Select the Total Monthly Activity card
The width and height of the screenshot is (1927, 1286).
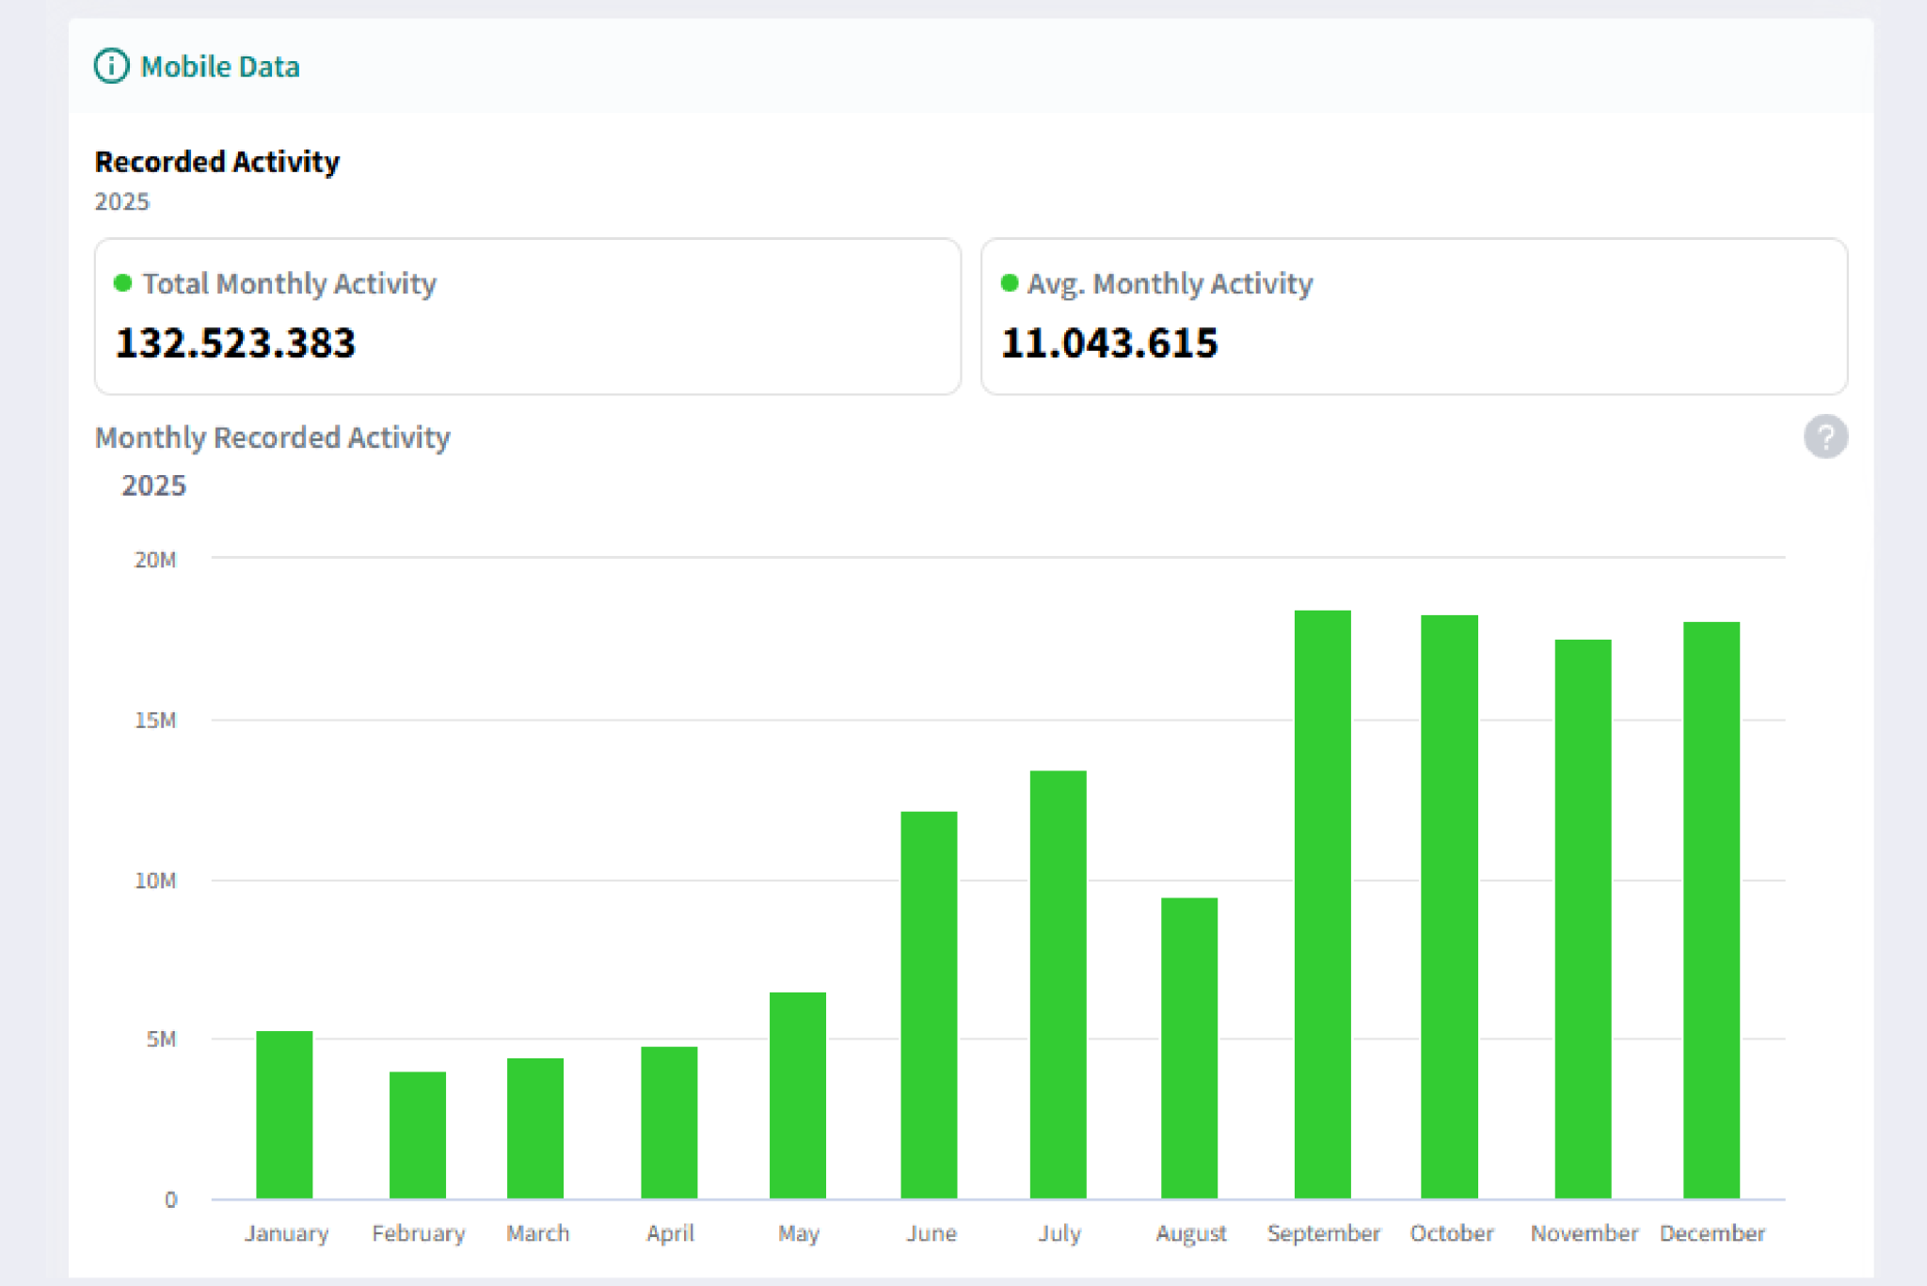click(528, 316)
